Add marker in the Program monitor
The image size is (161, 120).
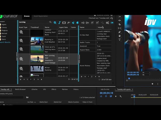click(152, 84)
